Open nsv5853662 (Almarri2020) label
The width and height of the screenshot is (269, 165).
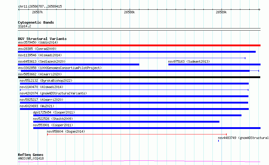[x=40, y=74]
